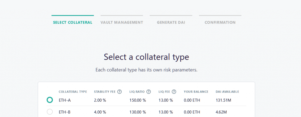Open the Stability Fee help tooltip icon
The width and height of the screenshot is (301, 117).
point(119,92)
